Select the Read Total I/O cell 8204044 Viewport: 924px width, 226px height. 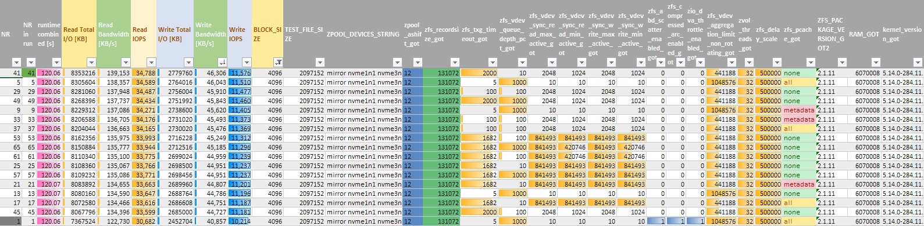[79, 129]
